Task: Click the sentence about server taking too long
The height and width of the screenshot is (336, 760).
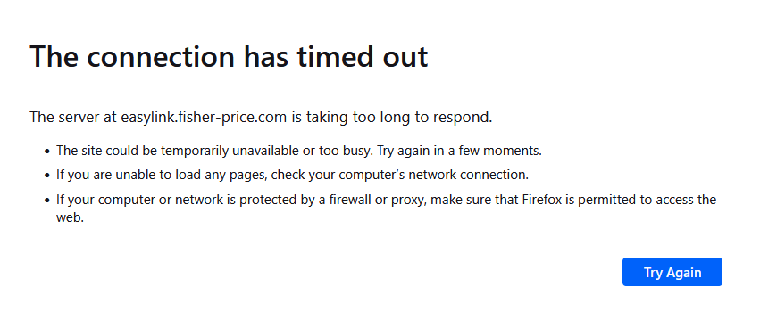Action: tap(261, 117)
